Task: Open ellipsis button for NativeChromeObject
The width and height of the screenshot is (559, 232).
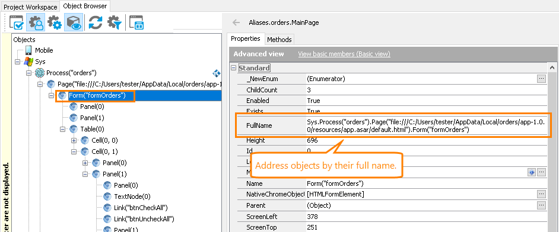Action: (x=542, y=194)
